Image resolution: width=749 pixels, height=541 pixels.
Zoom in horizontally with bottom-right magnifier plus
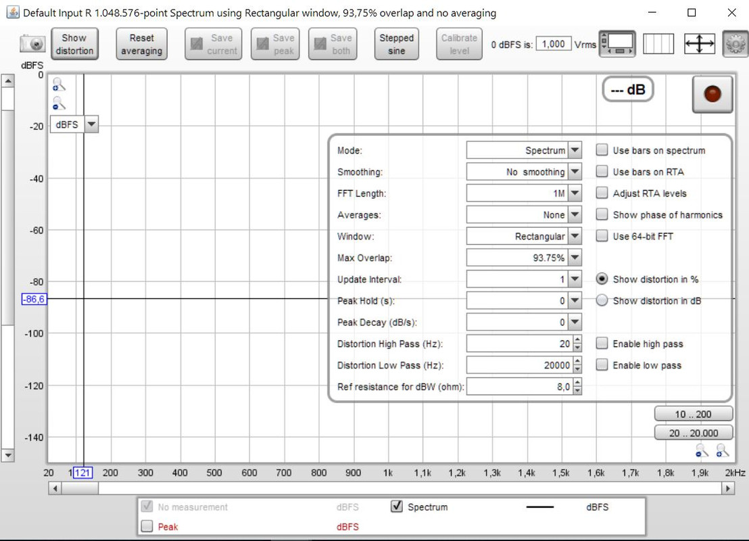(722, 450)
